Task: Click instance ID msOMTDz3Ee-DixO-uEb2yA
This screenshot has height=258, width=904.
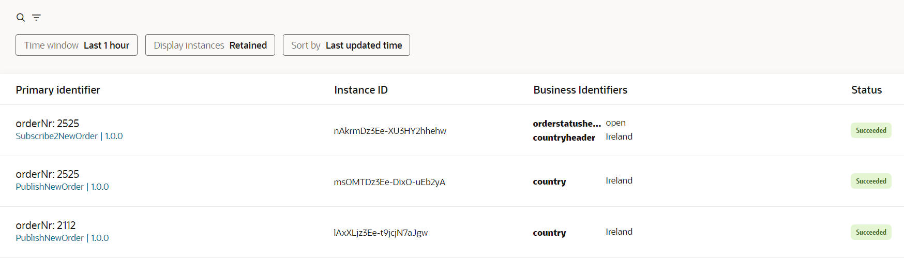Action: pyautogui.click(x=389, y=182)
